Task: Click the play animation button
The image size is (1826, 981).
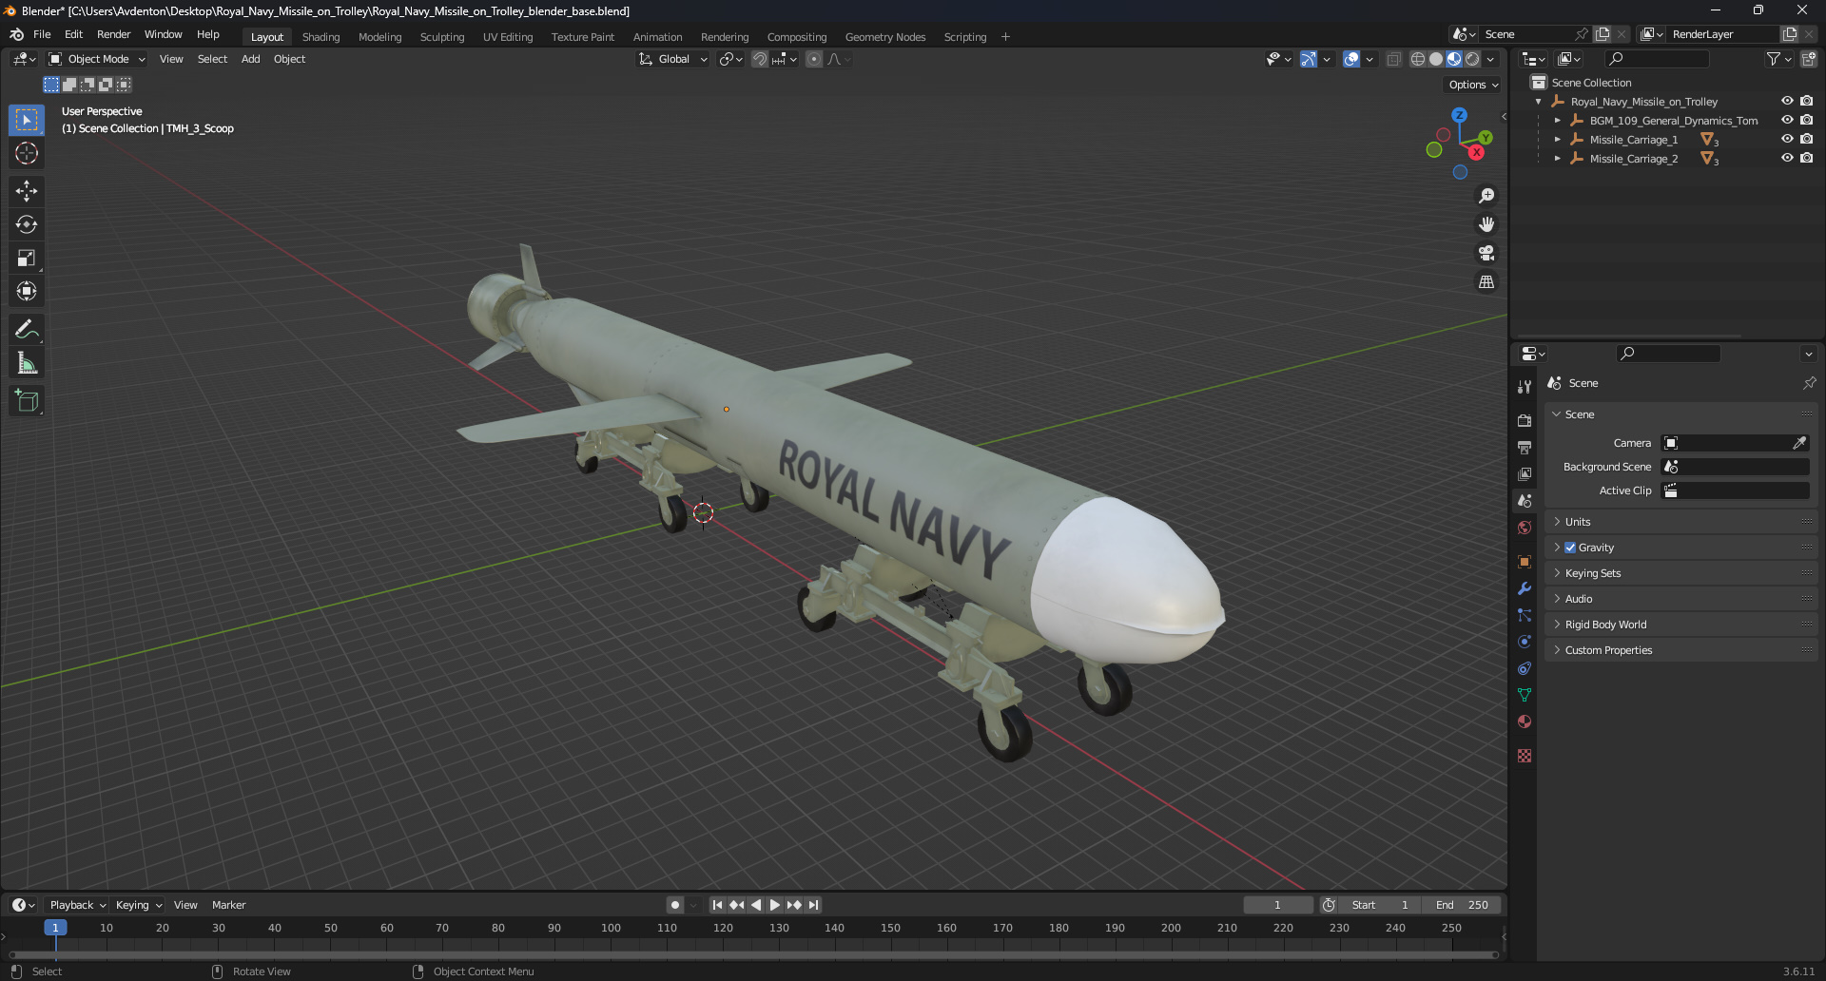Action: click(774, 905)
